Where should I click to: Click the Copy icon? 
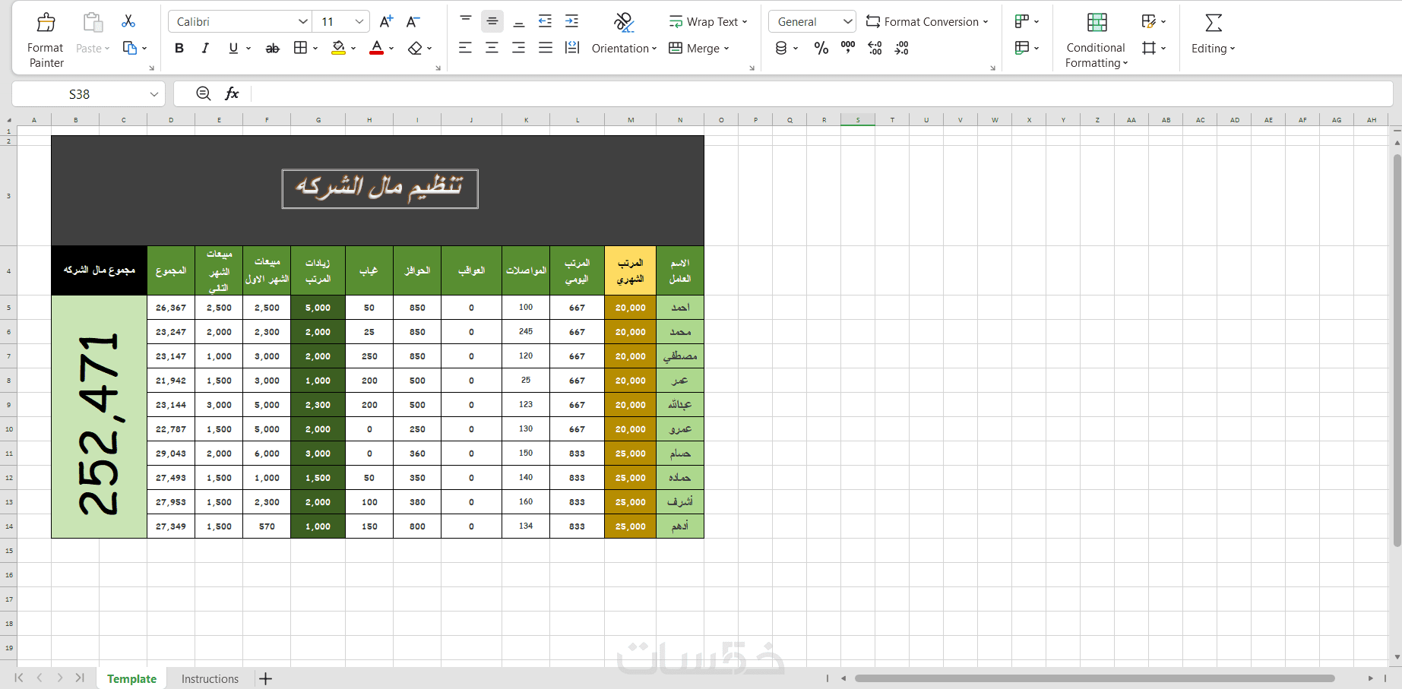coord(130,48)
